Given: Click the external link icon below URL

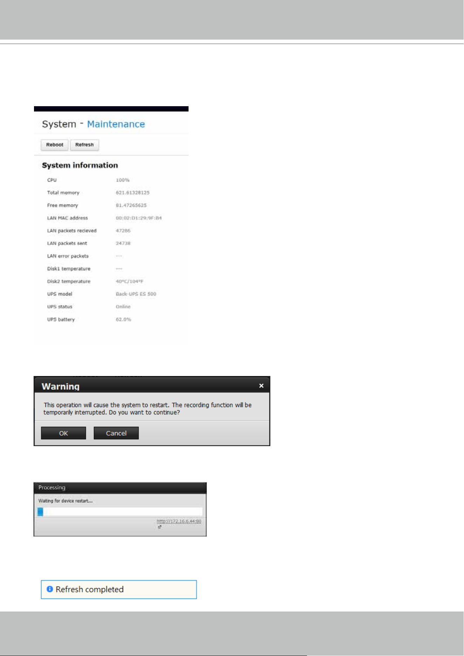Looking at the screenshot, I should coord(159,527).
